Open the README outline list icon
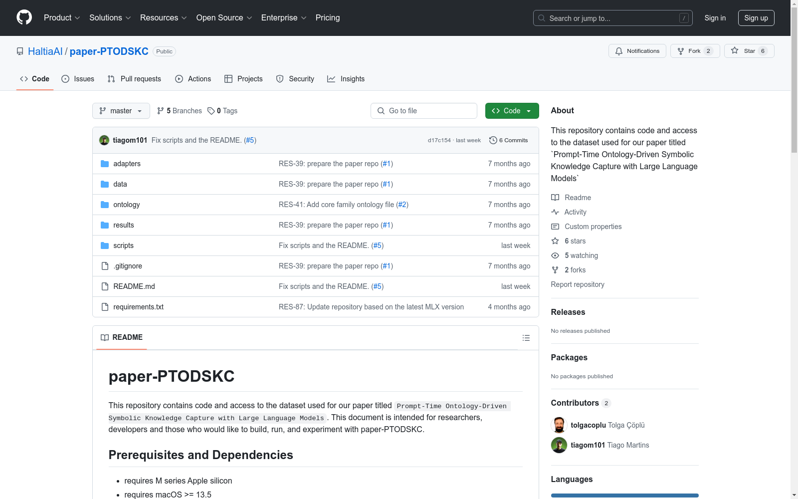 tap(526, 338)
